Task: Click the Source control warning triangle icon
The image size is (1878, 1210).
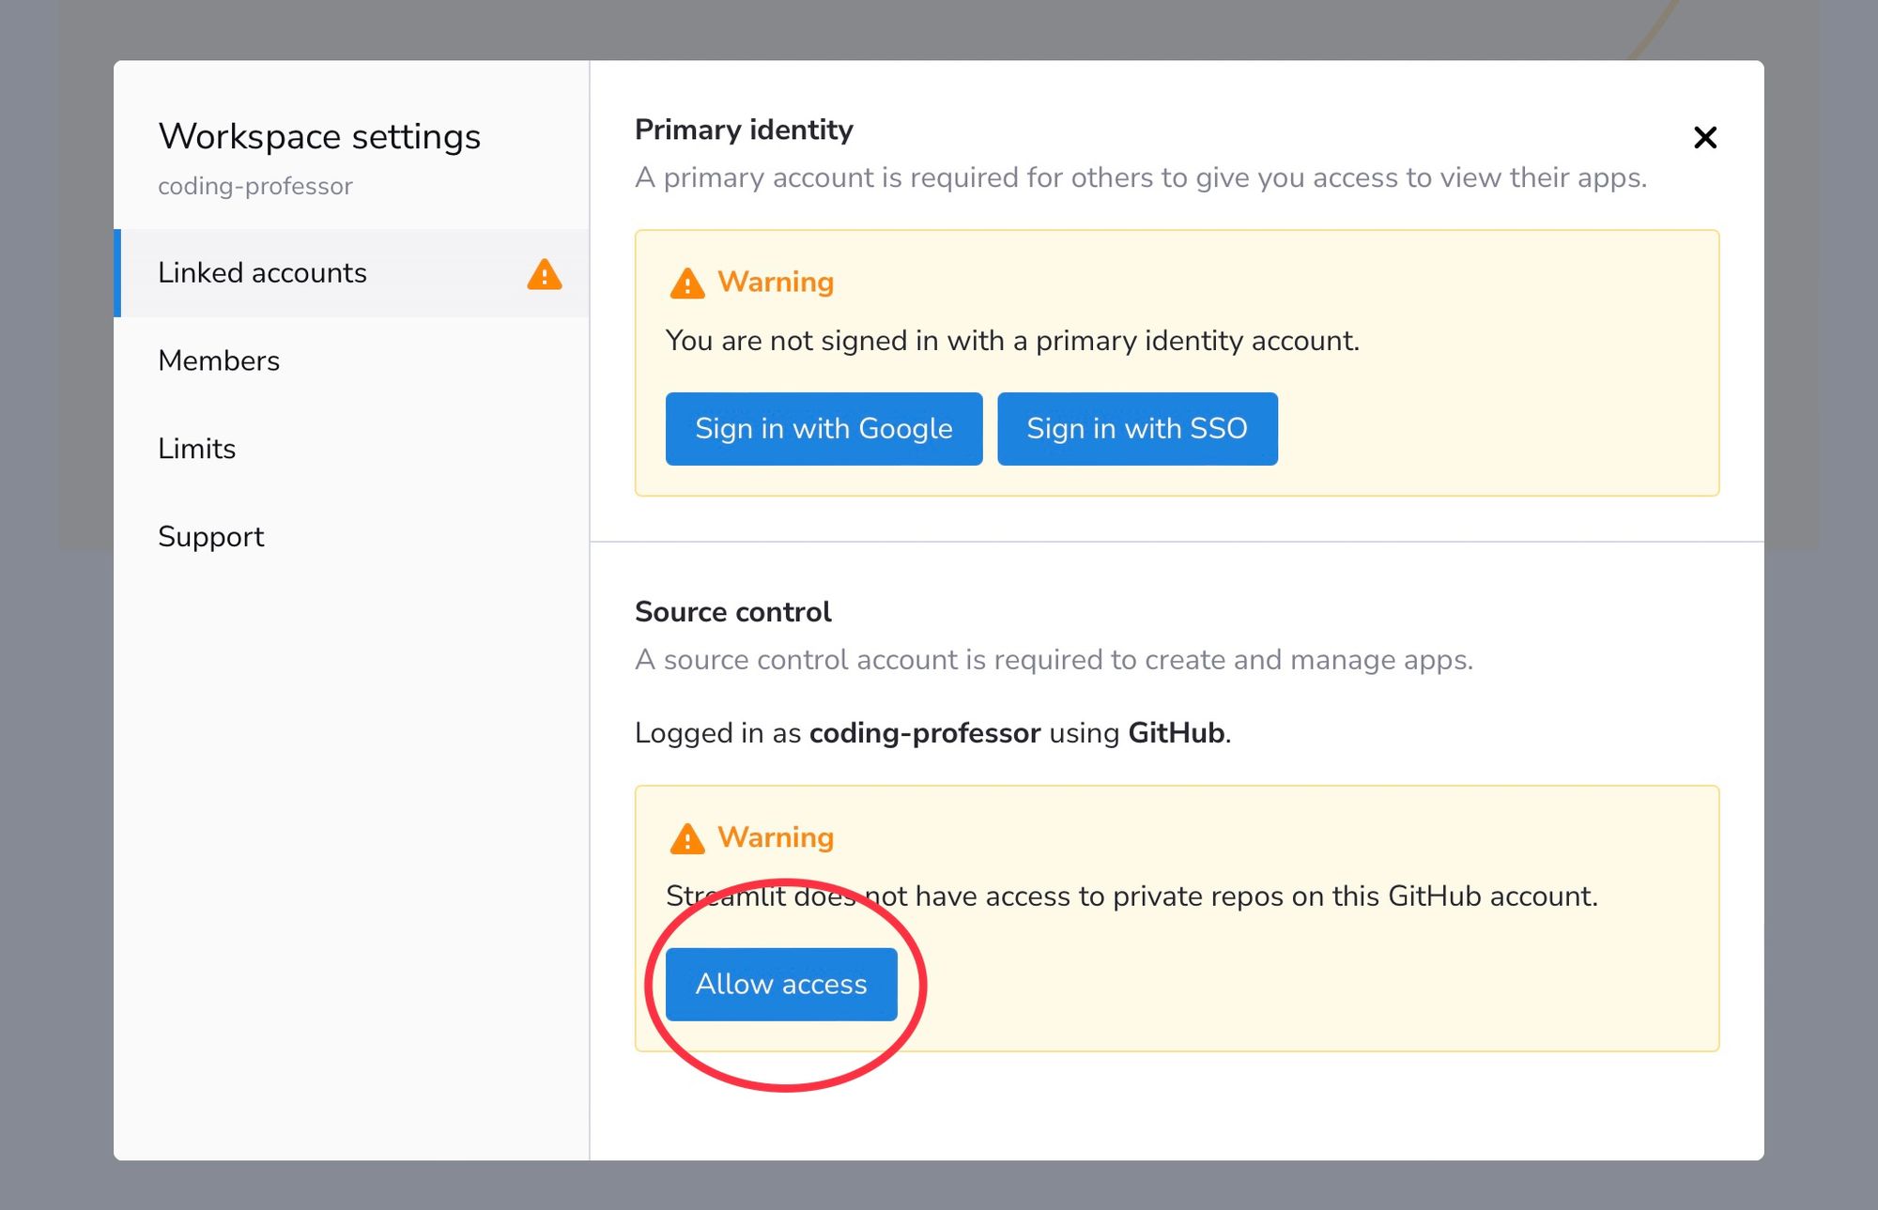Action: pos(687,838)
